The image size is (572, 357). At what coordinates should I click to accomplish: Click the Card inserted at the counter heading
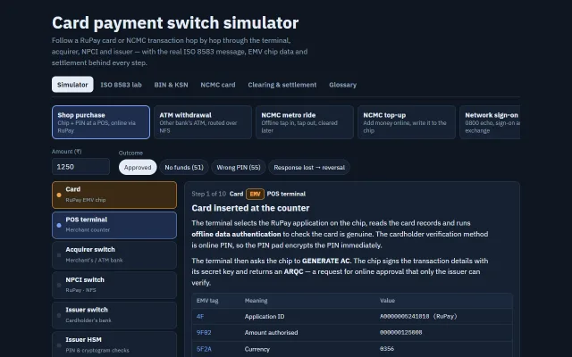pyautogui.click(x=250, y=208)
